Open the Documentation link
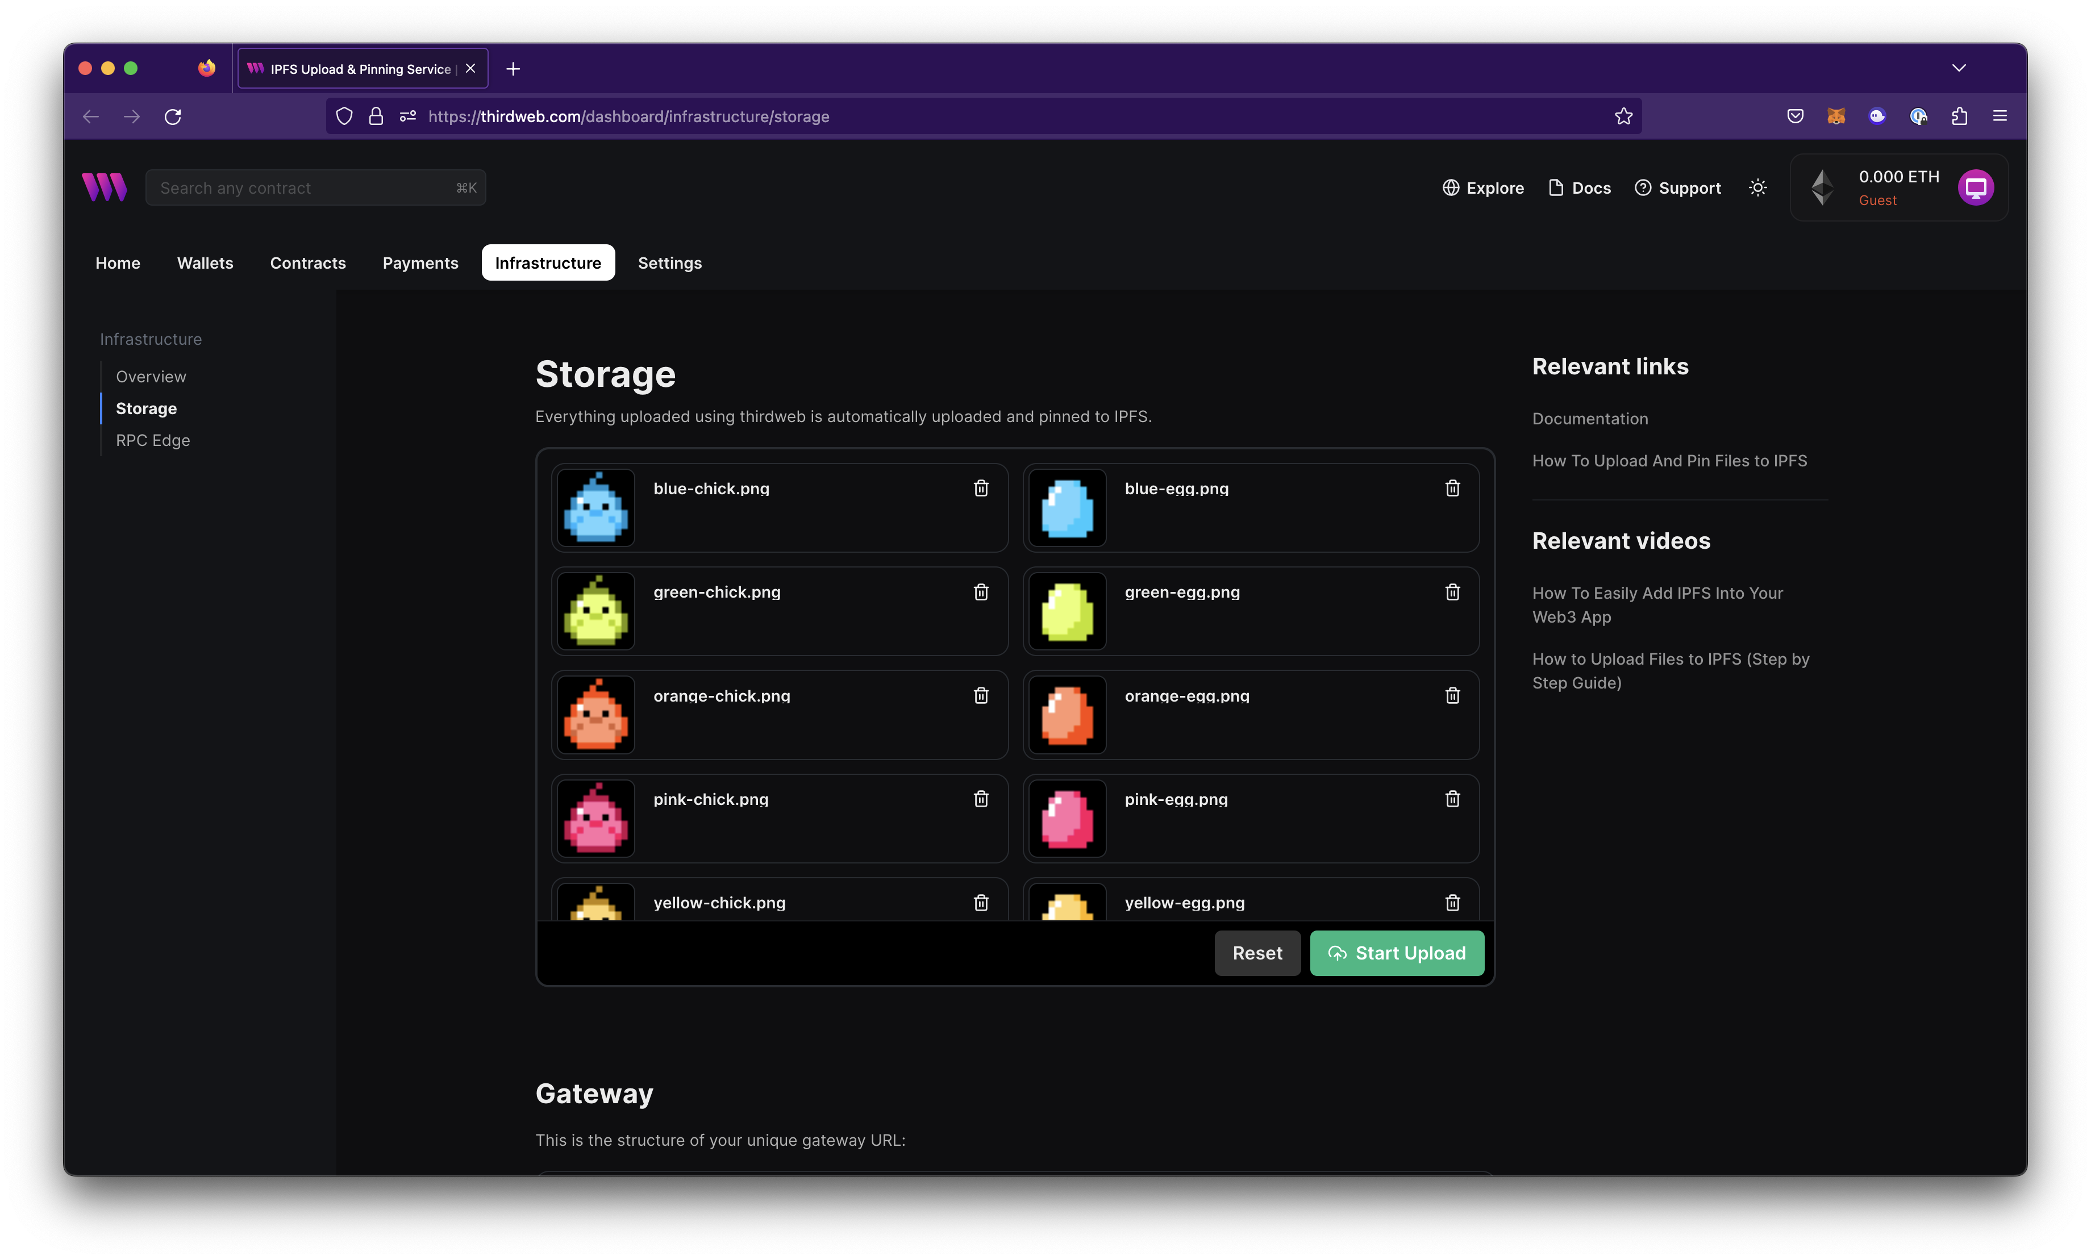2091x1260 pixels. pyautogui.click(x=1589, y=418)
